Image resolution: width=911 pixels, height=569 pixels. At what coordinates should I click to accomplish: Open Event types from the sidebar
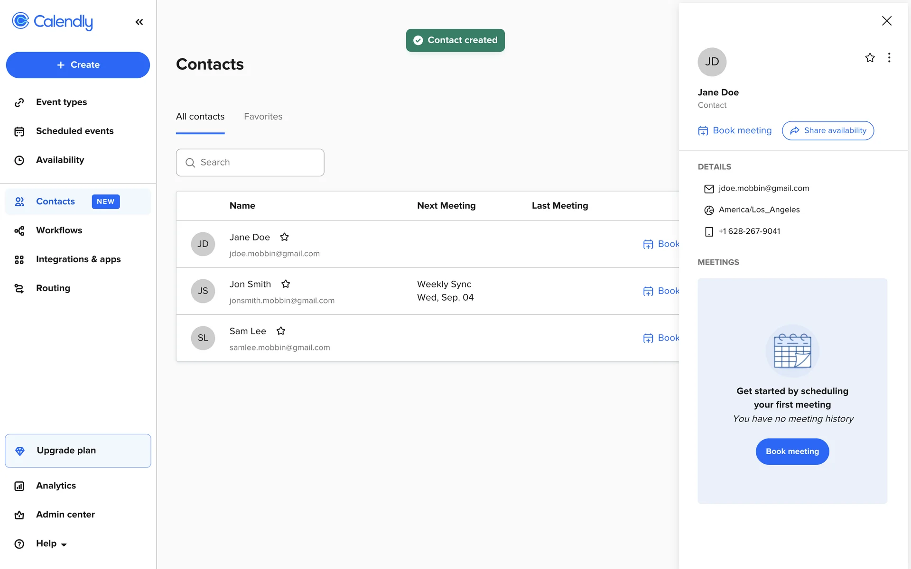61,102
